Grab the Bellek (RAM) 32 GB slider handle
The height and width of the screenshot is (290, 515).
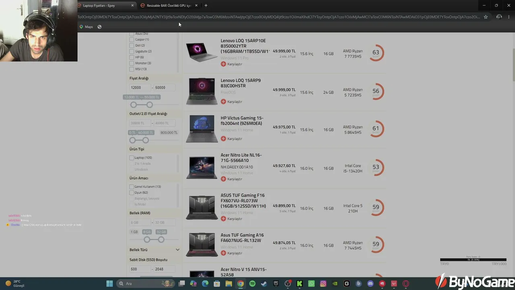pyautogui.click(x=161, y=240)
